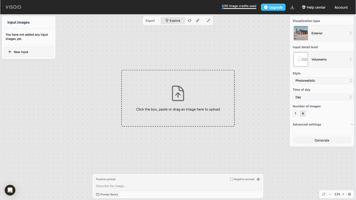This screenshot has height=200, width=356.
Task: Open the Style dropdown showing Photorealistic
Action: click(x=322, y=80)
